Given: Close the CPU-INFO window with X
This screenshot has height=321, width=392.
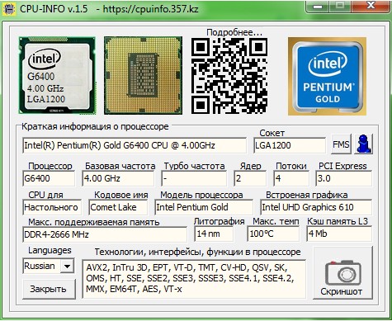Looking at the screenshot, I should (371, 6).
